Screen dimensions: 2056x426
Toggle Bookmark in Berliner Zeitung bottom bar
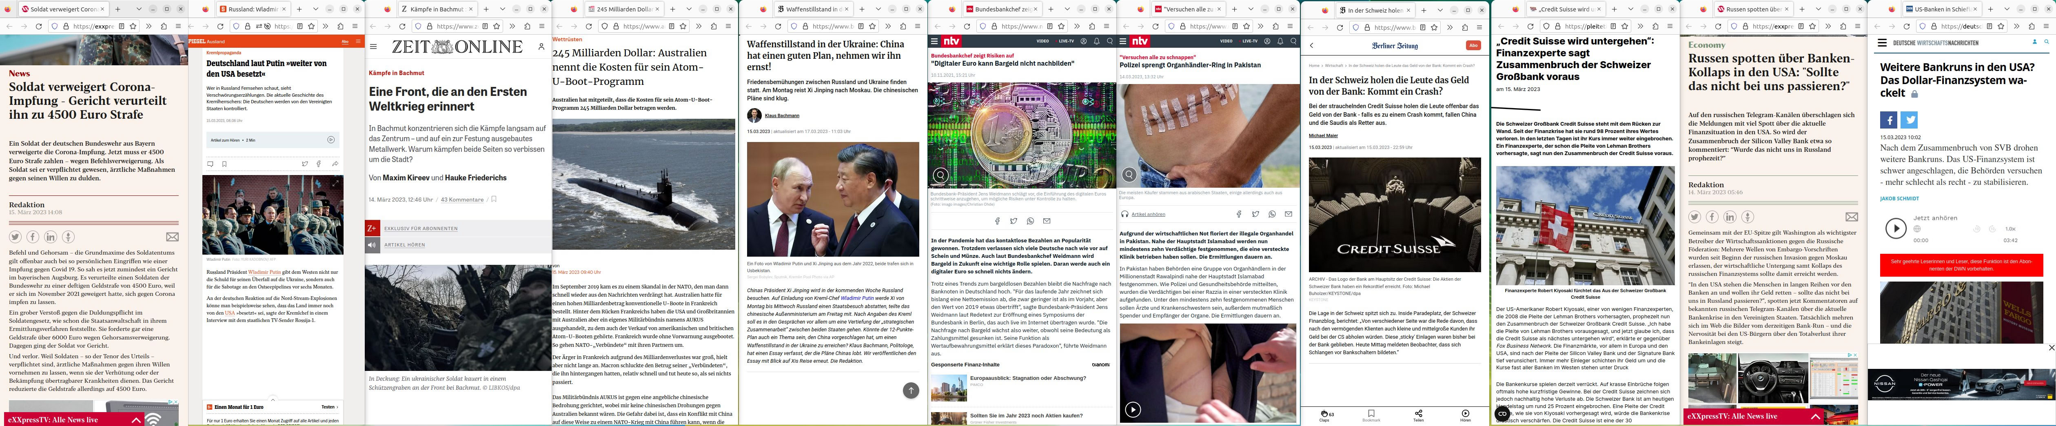(1371, 413)
